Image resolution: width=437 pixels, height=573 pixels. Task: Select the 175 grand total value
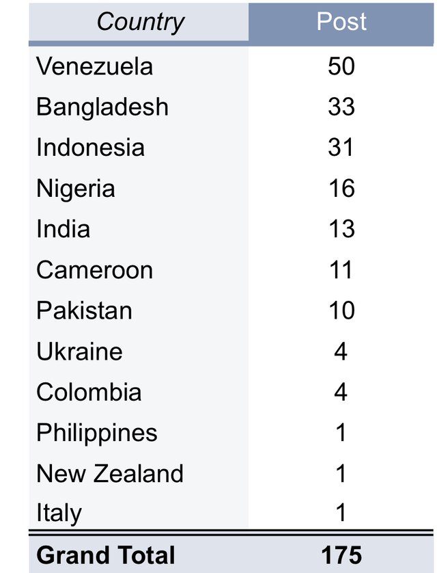click(x=341, y=555)
